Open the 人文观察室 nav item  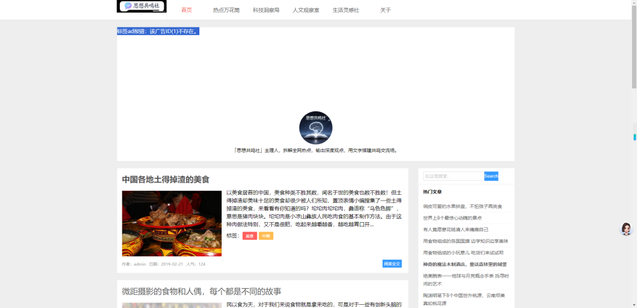306,10
